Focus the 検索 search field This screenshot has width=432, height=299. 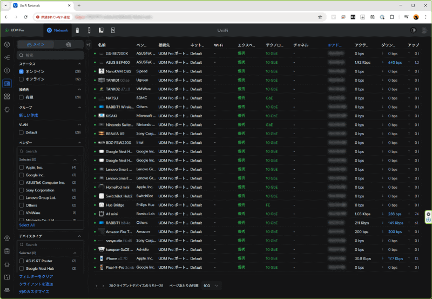click(50, 55)
